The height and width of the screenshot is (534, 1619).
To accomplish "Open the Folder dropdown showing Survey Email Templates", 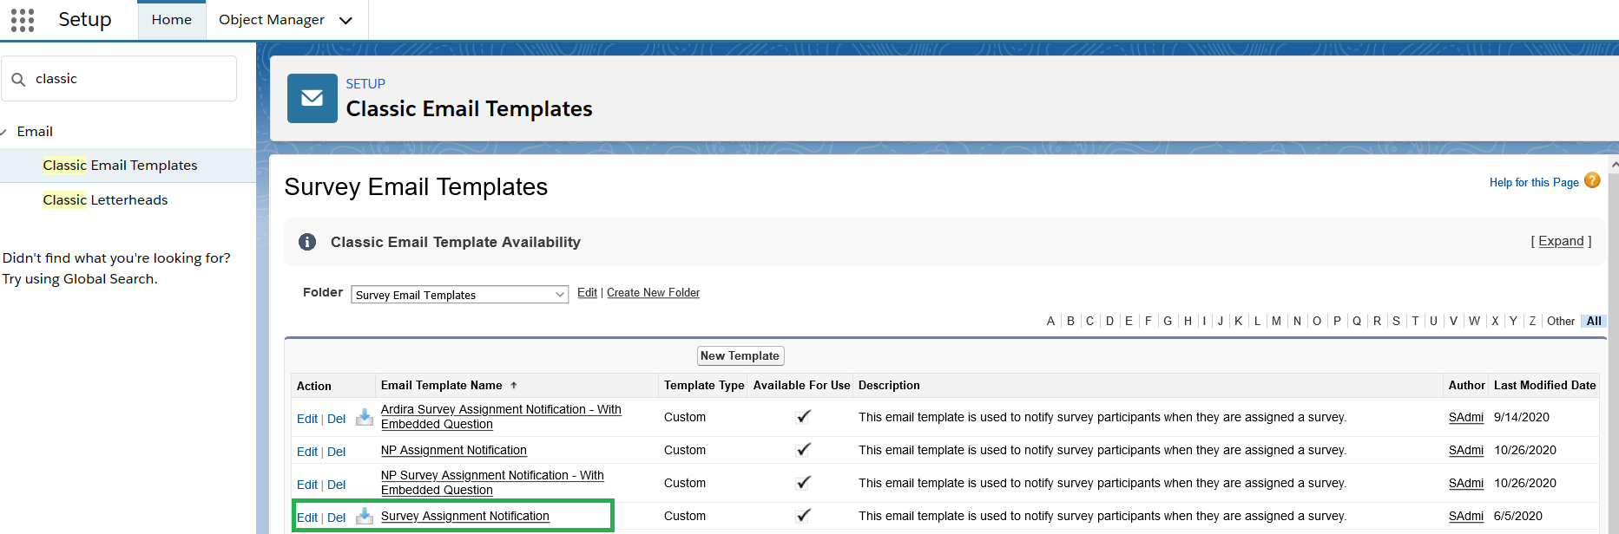I will (459, 295).
